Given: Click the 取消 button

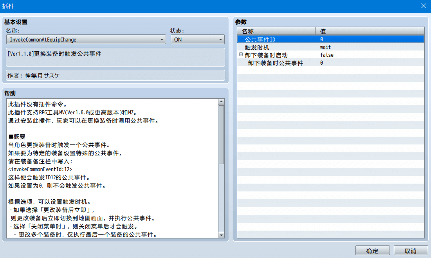Looking at the screenshot, I should (x=411, y=251).
